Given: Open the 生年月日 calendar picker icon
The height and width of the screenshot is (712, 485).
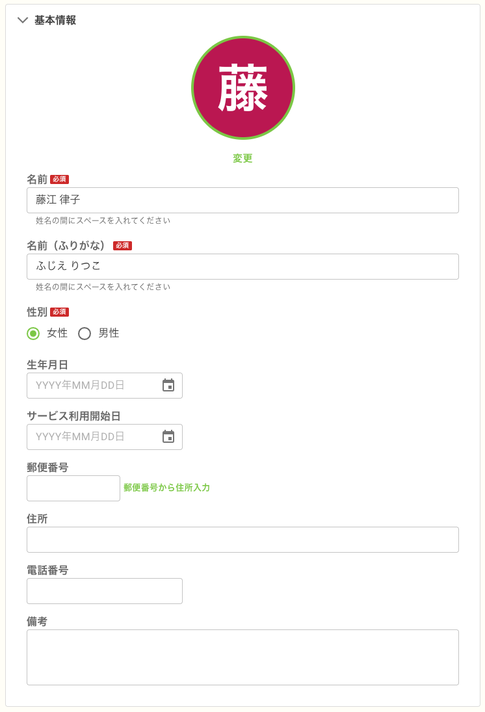Looking at the screenshot, I should coord(170,386).
